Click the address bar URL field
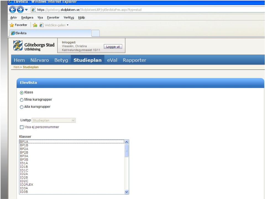The width and height of the screenshot is (265, 199). pos(148,10)
